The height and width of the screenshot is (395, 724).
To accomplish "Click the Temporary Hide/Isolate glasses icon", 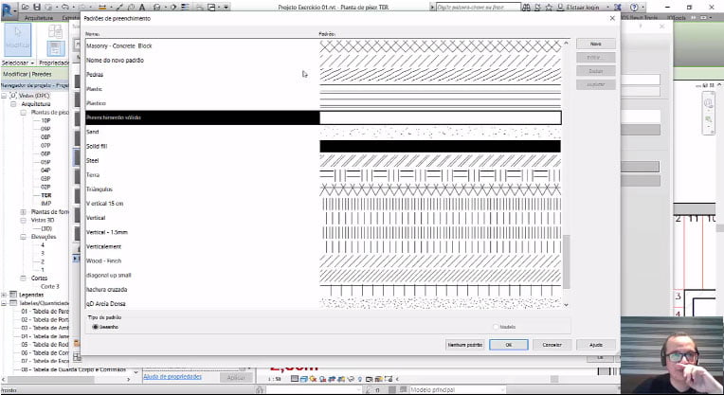I will tap(351, 379).
